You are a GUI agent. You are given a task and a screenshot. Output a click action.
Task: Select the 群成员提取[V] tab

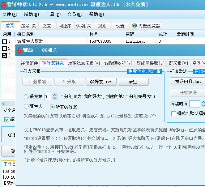[x=150, y=63]
